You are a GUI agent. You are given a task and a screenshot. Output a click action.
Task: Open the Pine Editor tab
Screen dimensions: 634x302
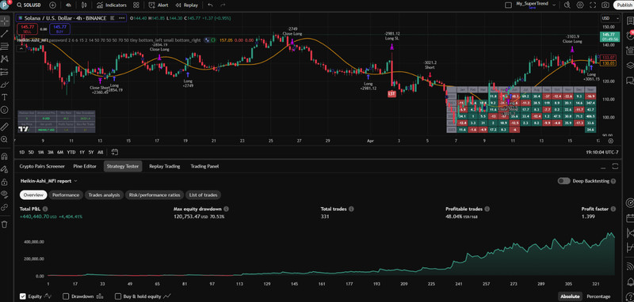[85, 166]
